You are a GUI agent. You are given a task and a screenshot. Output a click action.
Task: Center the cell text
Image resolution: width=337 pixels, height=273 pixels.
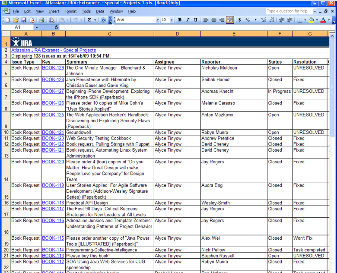pyautogui.click(x=213, y=20)
